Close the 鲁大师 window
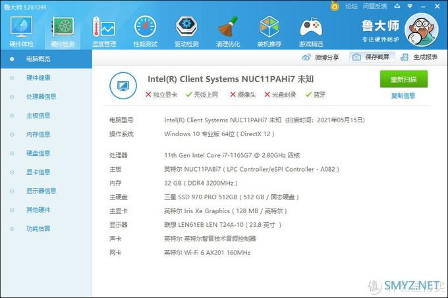The width and height of the screenshot is (448, 298). [x=437, y=6]
